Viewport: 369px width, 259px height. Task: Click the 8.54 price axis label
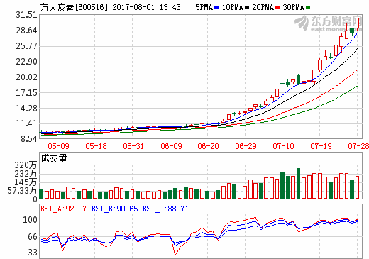(x=29, y=138)
